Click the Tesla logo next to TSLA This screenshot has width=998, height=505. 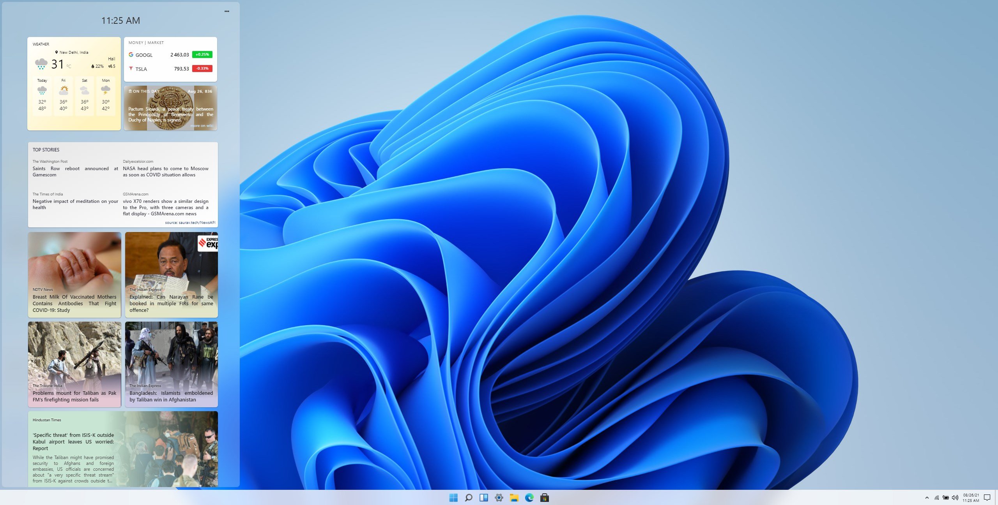(131, 69)
